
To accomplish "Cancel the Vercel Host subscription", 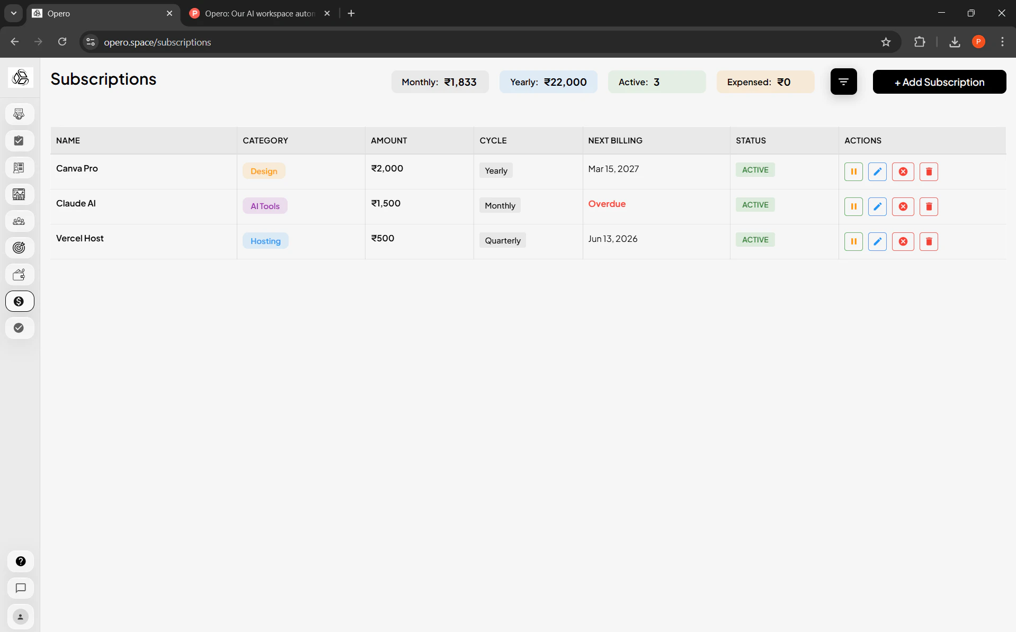I will tap(903, 241).
